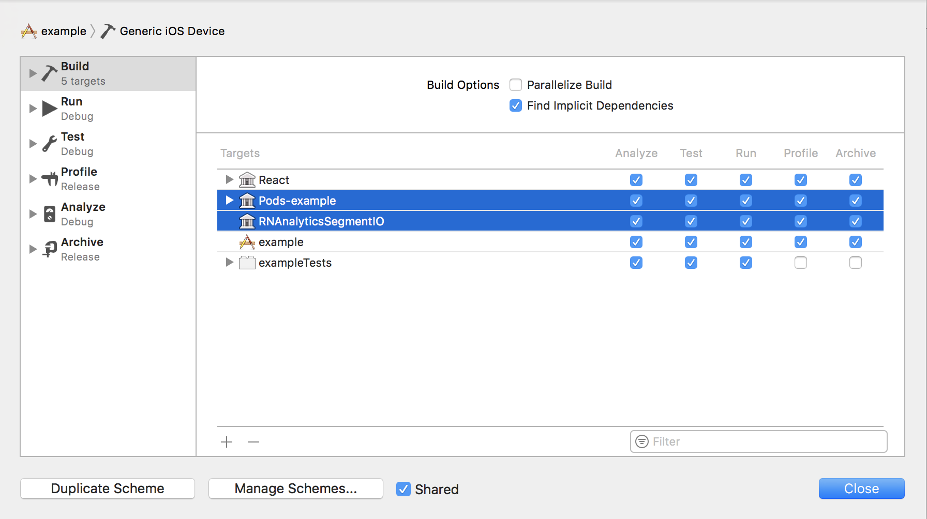Select the RNAnalyticsSegmentIO target name
The height and width of the screenshot is (519, 927).
[321, 221]
